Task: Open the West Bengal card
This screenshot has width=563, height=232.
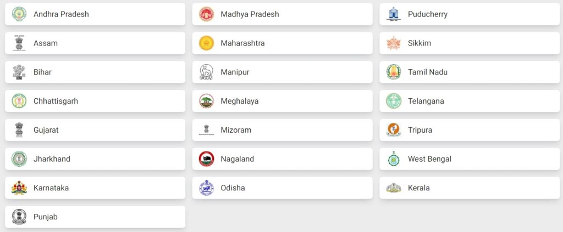Action: pyautogui.click(x=470, y=159)
